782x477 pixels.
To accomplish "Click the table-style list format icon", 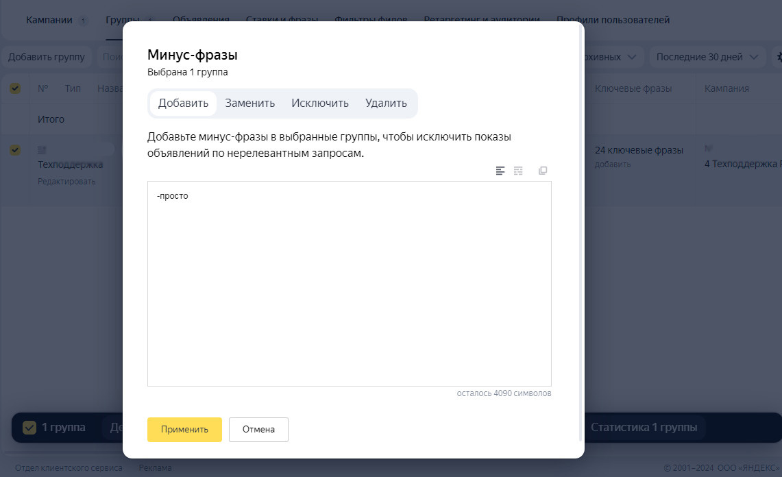I will (518, 171).
